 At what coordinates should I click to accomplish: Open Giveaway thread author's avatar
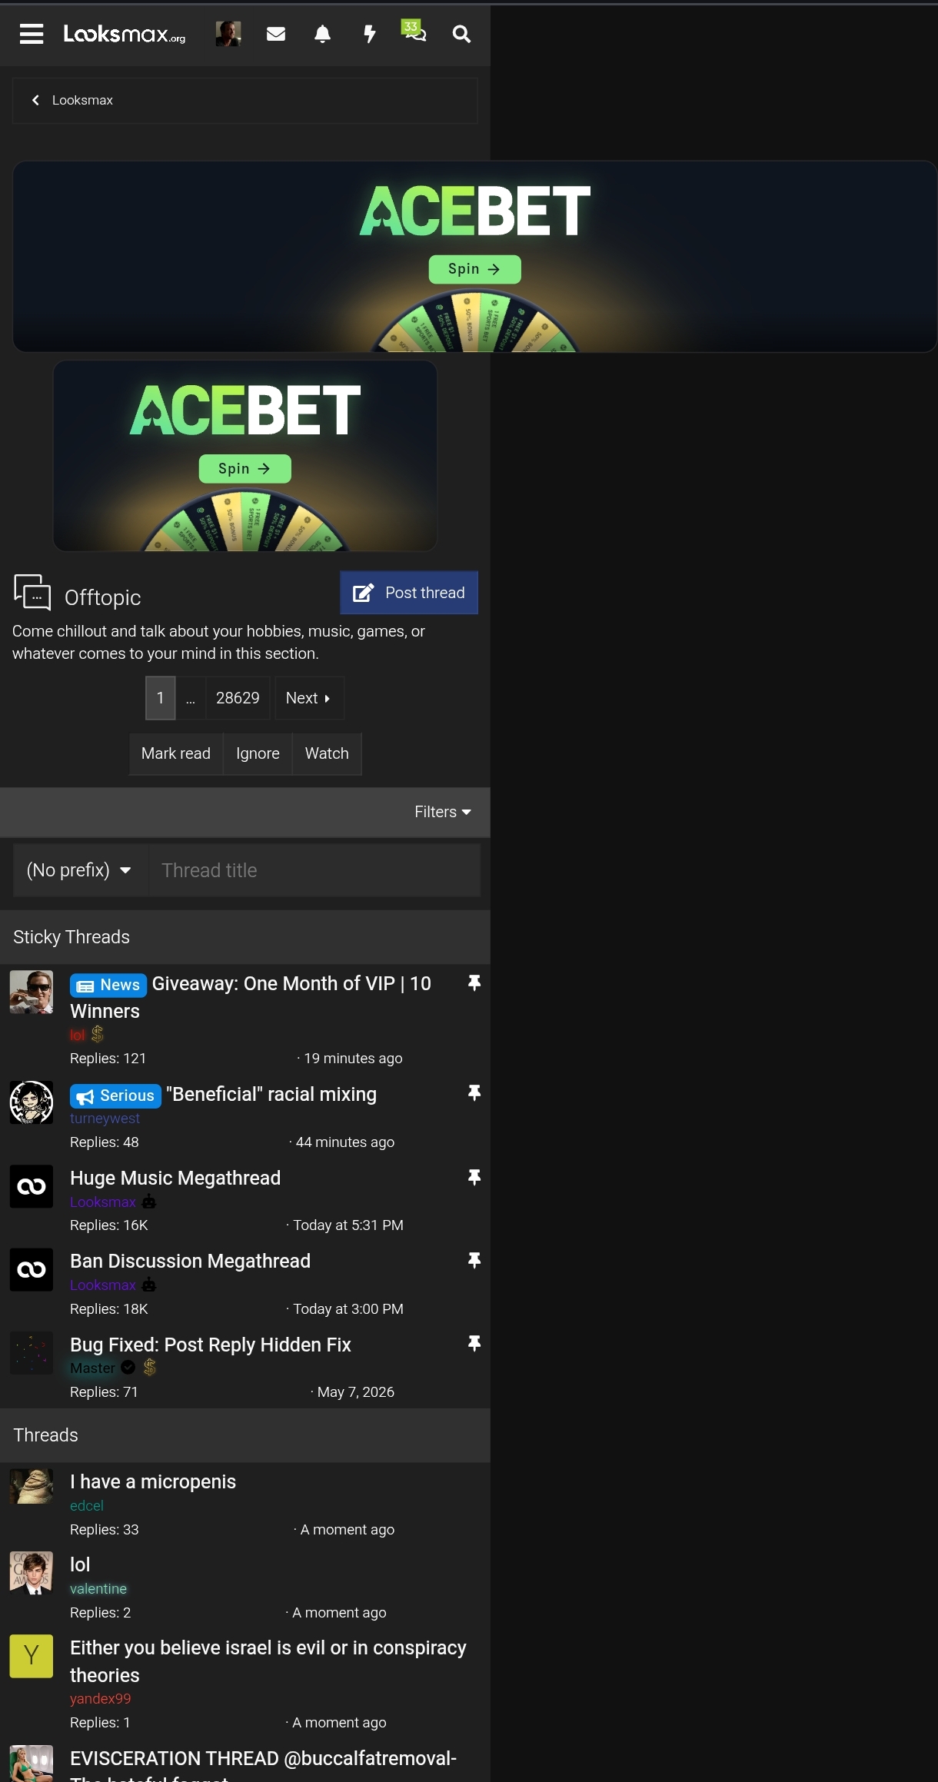tap(32, 992)
